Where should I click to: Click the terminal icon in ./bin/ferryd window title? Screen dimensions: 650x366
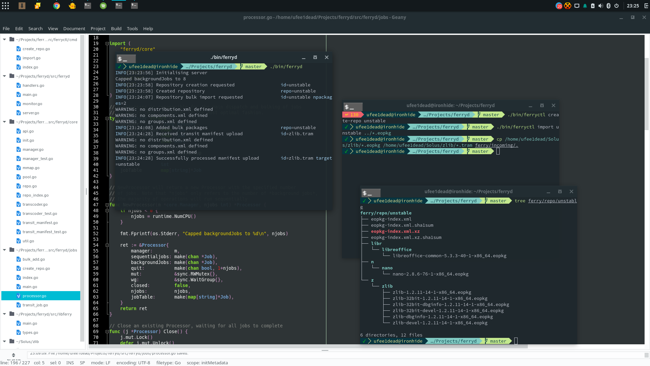(126, 59)
